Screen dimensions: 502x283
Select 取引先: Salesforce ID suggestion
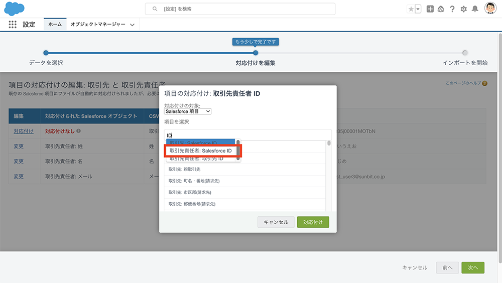[200, 143]
